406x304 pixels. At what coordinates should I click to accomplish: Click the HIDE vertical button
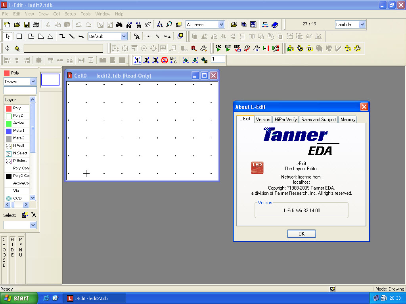pos(12,247)
